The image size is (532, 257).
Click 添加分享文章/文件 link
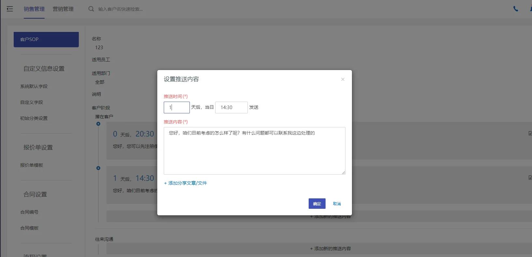186,183
